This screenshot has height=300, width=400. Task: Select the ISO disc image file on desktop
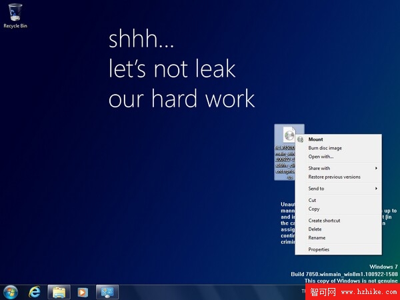[285, 152]
